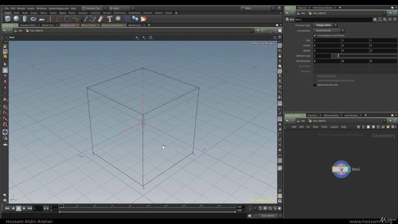This screenshot has height=224, width=398.
Task: Select the Metaball shelf tool
Action: coord(136,19)
